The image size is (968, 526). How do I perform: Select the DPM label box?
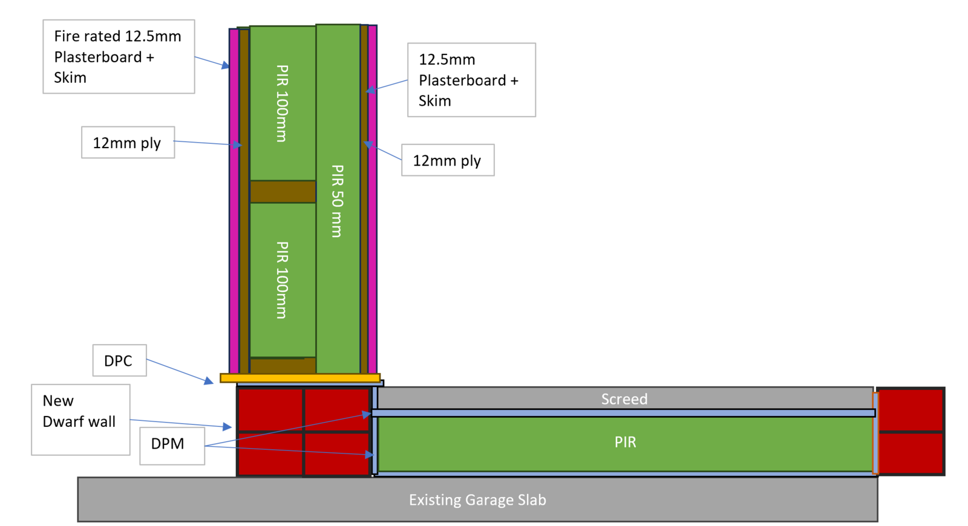[x=171, y=446]
